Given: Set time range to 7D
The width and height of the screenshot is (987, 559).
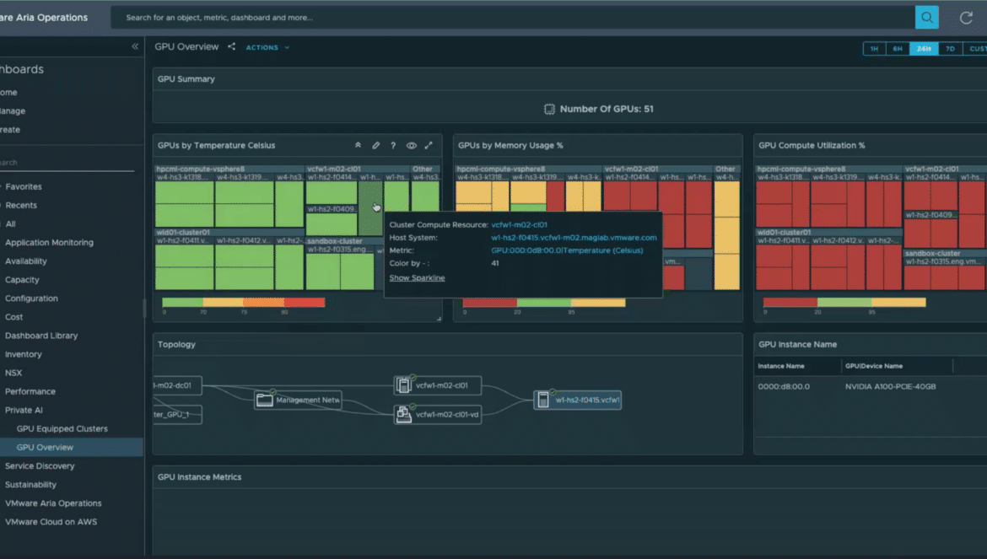Looking at the screenshot, I should pos(950,48).
